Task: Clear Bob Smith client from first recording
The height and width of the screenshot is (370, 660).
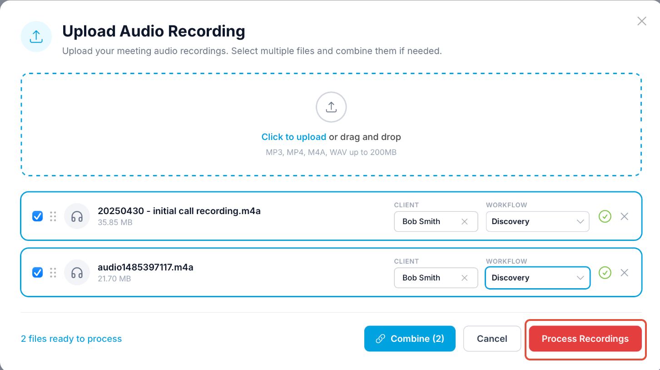Action: point(464,222)
